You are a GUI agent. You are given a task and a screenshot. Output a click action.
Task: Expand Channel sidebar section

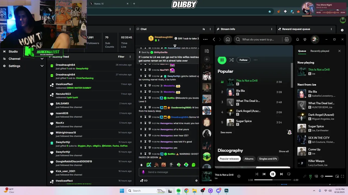coord(42,59)
